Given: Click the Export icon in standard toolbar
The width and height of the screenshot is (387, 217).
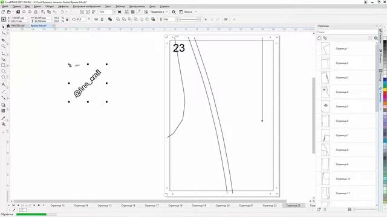Looking at the screenshot, I should click(x=88, y=12).
